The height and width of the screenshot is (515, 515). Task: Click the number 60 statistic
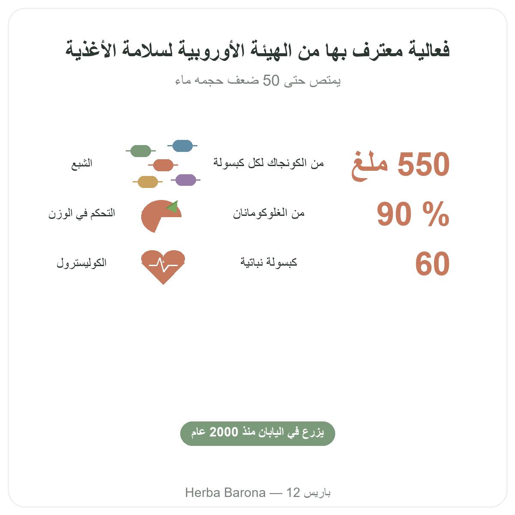pos(433,264)
